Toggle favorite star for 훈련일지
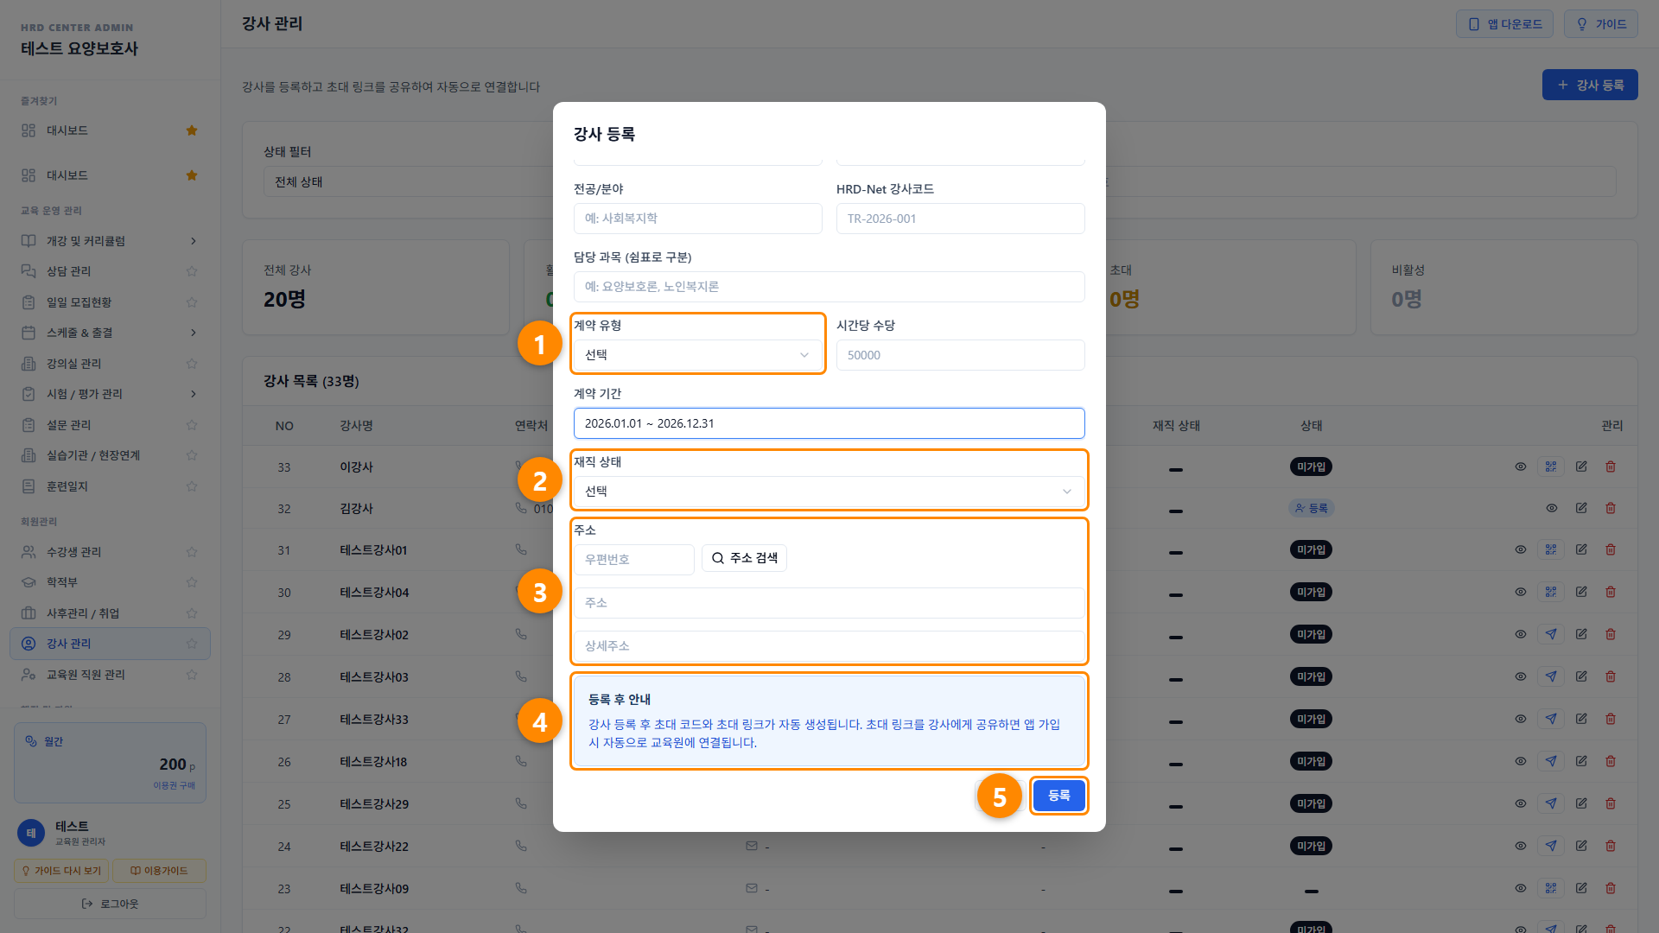This screenshot has height=933, width=1659. coord(192,486)
